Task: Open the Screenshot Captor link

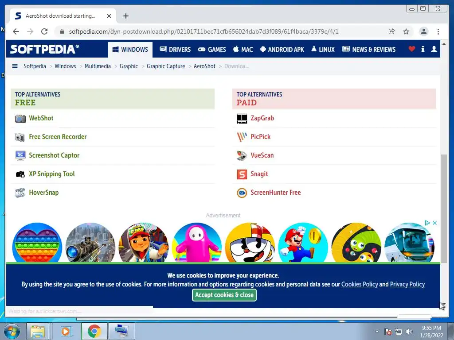Action: pos(54,155)
